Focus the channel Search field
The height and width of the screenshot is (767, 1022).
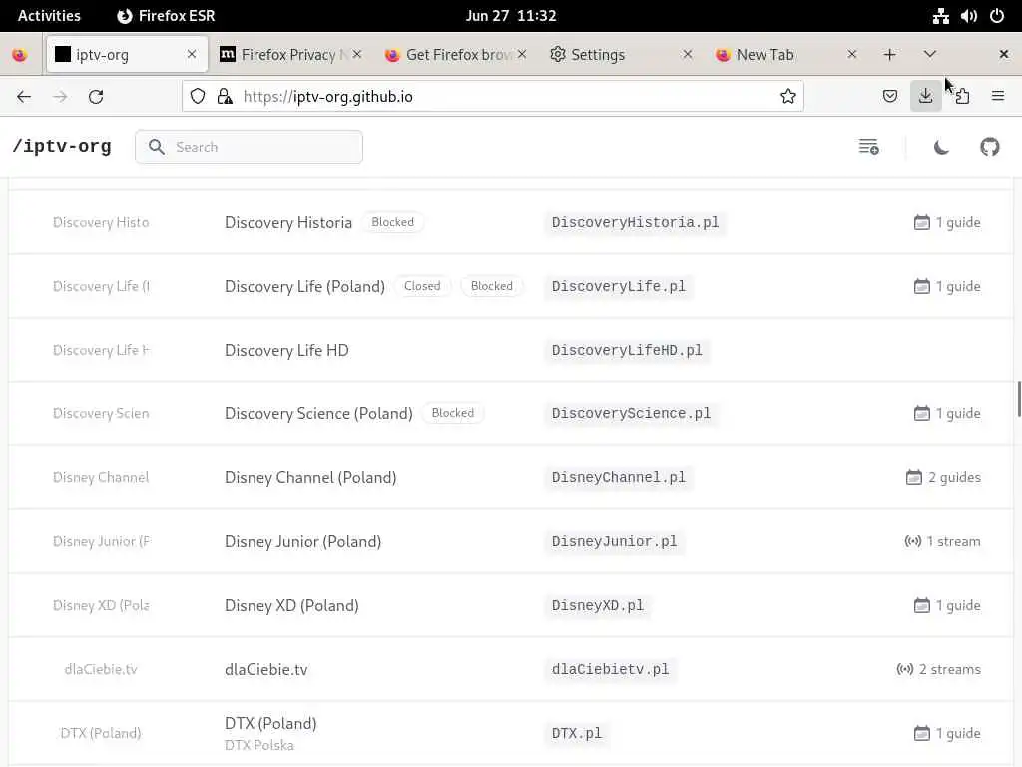(249, 147)
